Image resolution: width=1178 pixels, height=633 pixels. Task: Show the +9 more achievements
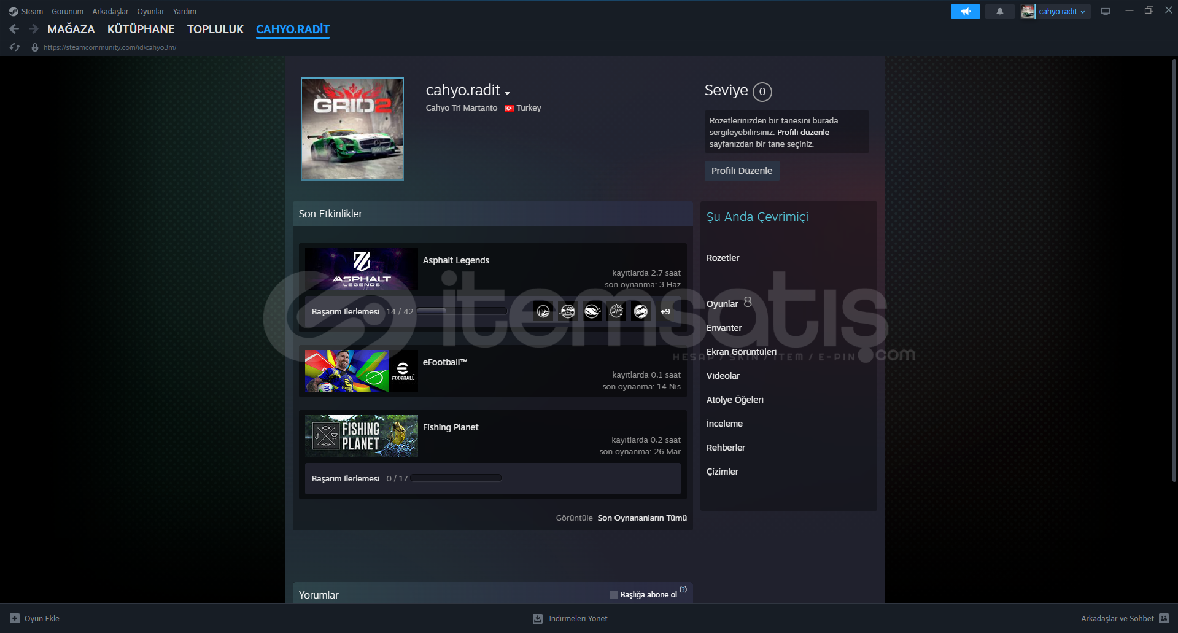click(665, 312)
